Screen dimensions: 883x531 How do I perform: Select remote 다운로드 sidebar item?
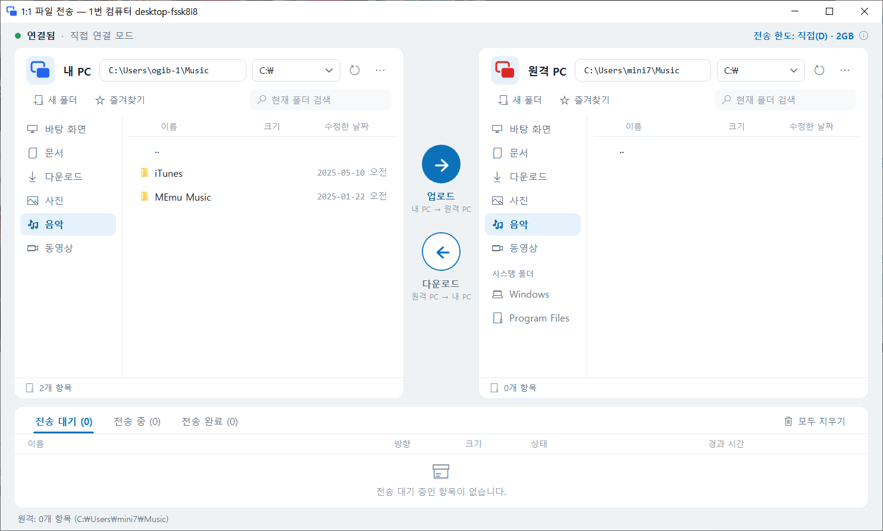(x=533, y=177)
